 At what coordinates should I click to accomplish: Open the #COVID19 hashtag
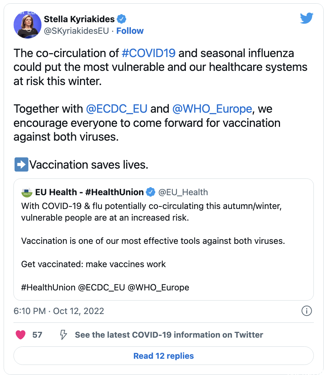pyautogui.click(x=148, y=53)
